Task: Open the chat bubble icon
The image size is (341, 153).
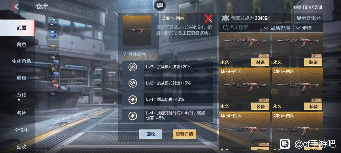Action: (160, 5)
